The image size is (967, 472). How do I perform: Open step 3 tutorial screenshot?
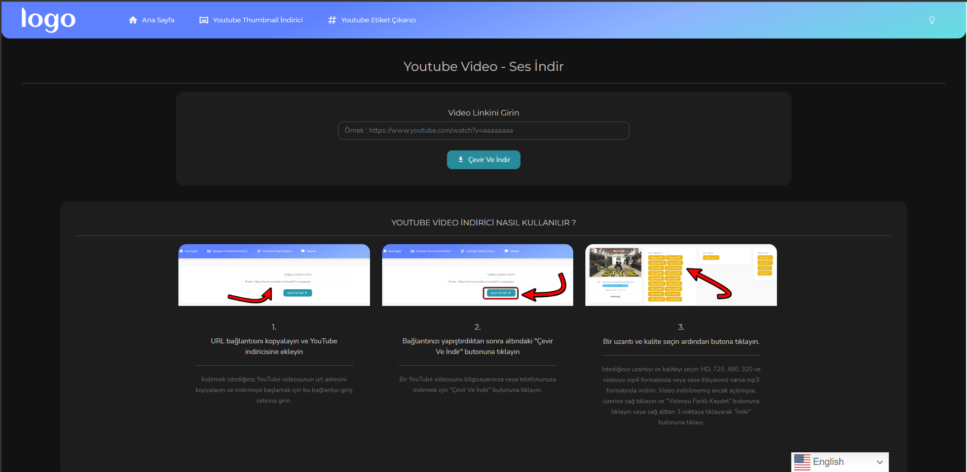tap(681, 275)
